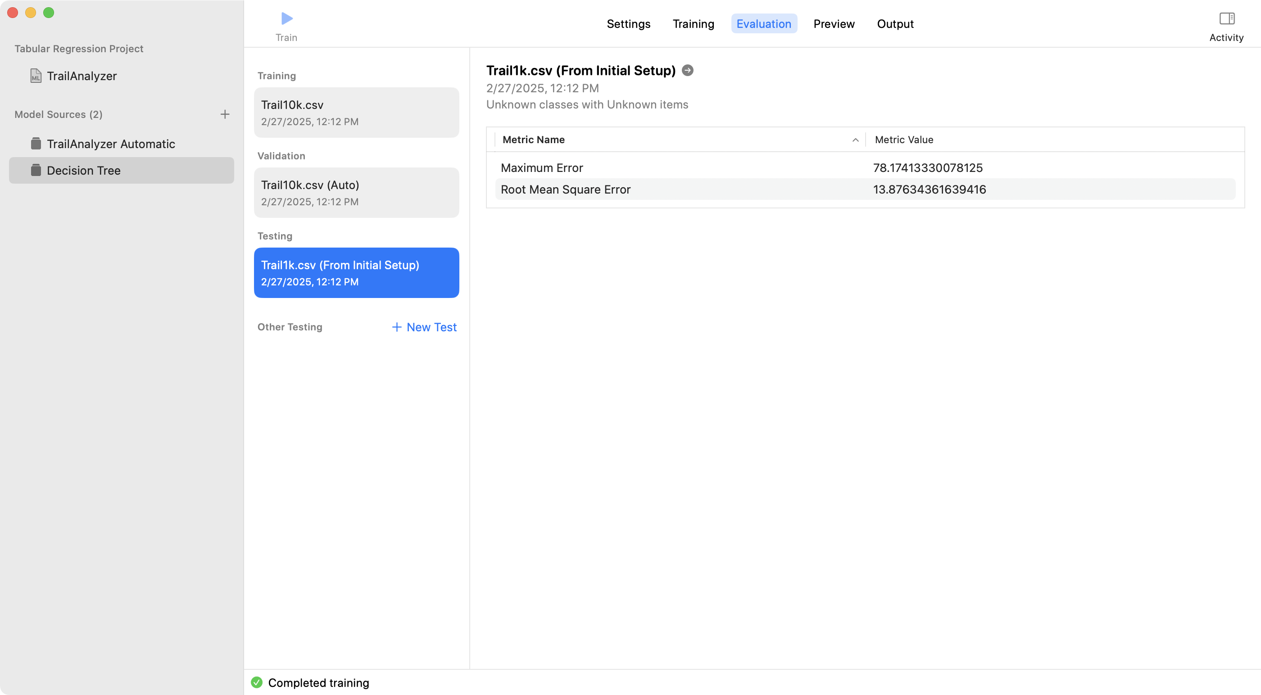Click the Train play icon
The width and height of the screenshot is (1261, 695).
point(287,18)
